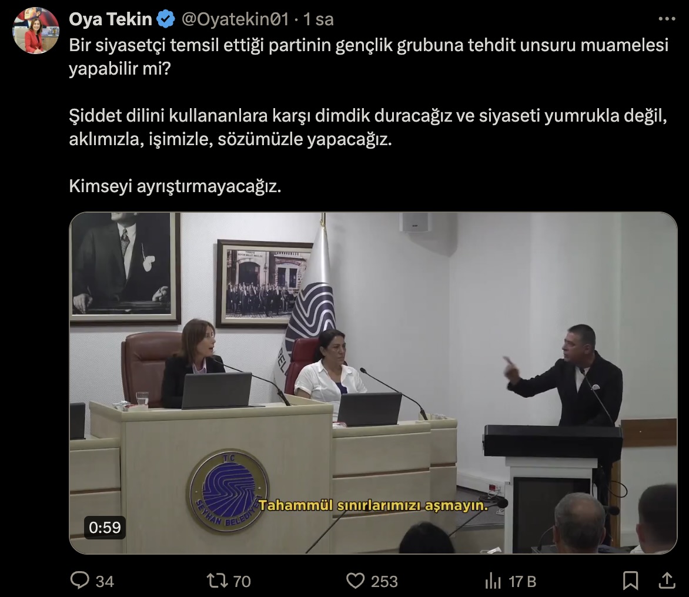This screenshot has height=597, width=689.
Task: Open the share upload icon
Action: (667, 581)
